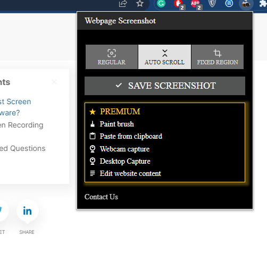
Task: Jump to the 'ed Questions' section link
Action: (23, 148)
